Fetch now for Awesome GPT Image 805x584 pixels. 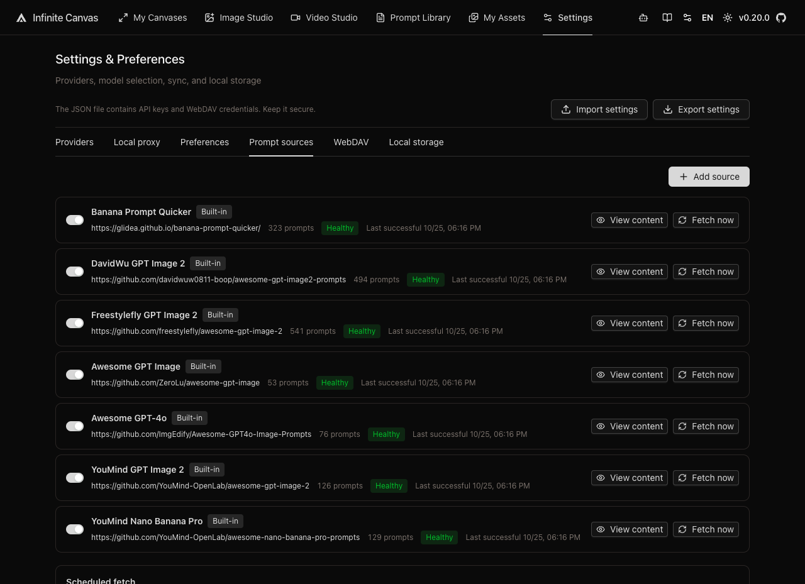(x=706, y=375)
